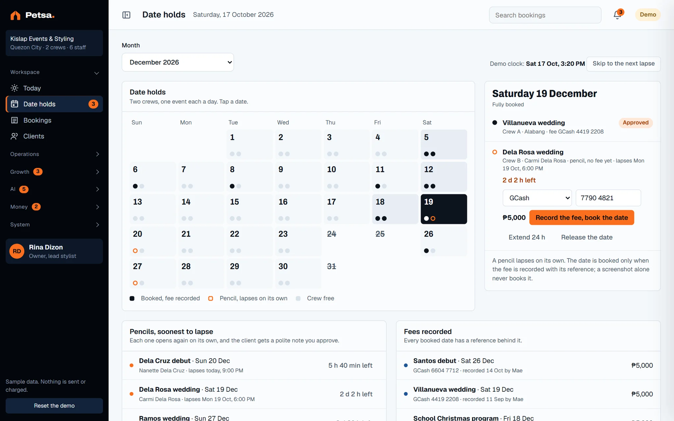Expand the Money section chevron

tap(97, 207)
